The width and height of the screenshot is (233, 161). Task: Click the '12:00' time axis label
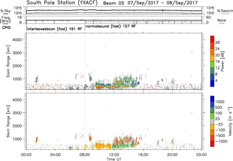click(114, 155)
